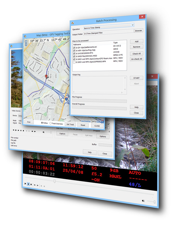The width and height of the screenshot is (176, 226).
Task: Click the red location pin on map
Action: click(46, 76)
